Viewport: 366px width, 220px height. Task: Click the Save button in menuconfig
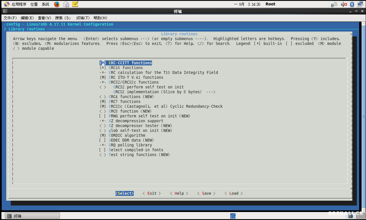[x=206, y=193]
